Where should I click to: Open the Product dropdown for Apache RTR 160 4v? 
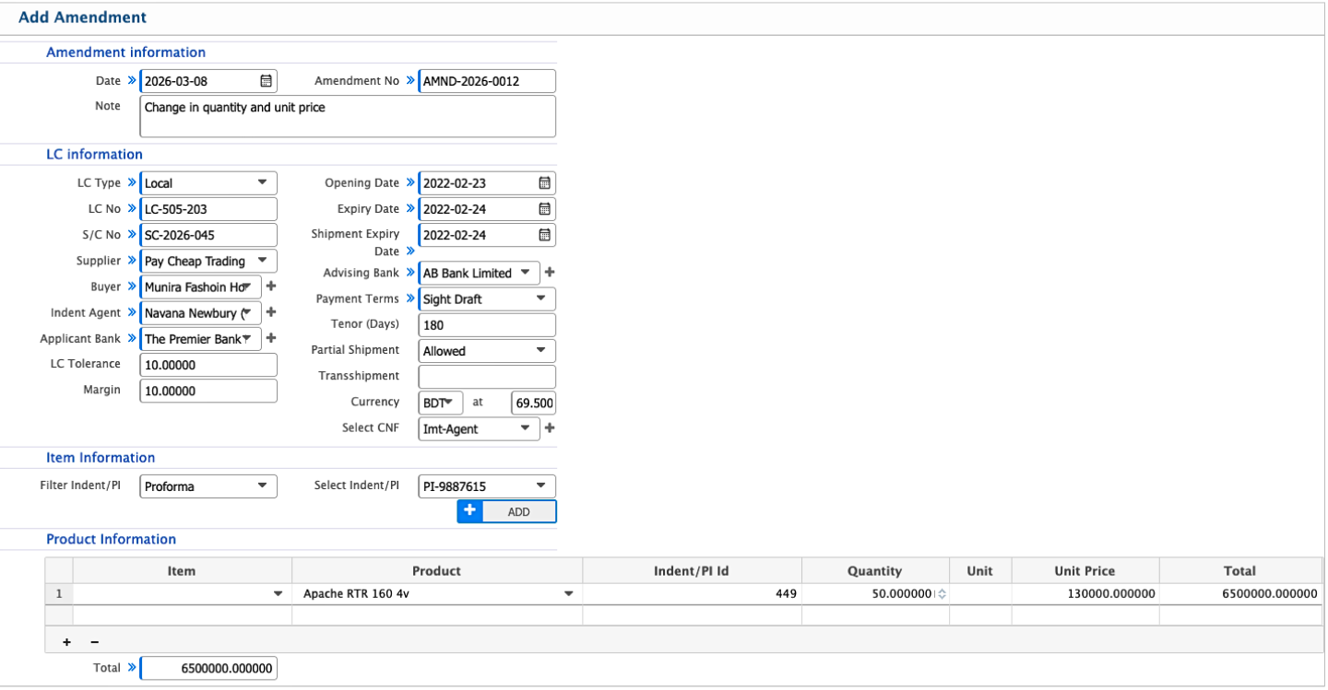[569, 593]
